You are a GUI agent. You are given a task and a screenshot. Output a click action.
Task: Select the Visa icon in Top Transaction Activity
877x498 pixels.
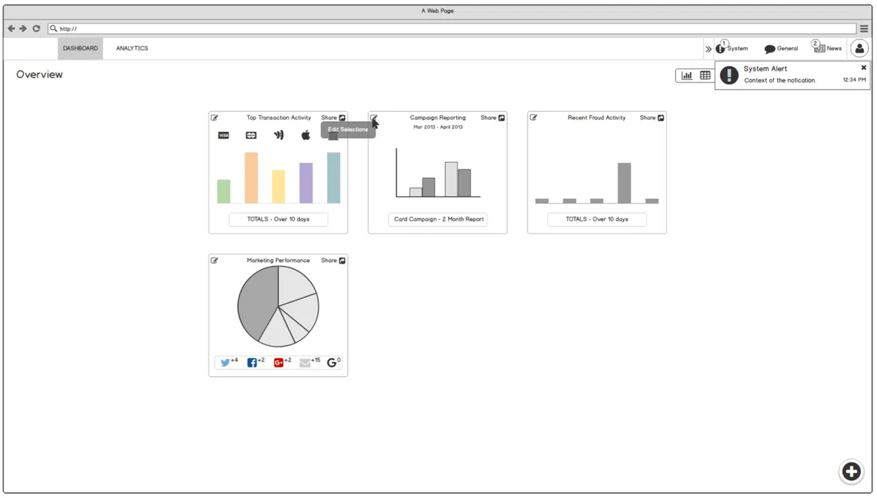point(223,135)
